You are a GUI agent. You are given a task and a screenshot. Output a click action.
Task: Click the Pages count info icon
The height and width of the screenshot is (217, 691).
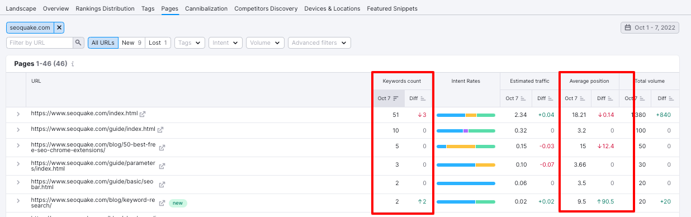pyautogui.click(x=73, y=64)
